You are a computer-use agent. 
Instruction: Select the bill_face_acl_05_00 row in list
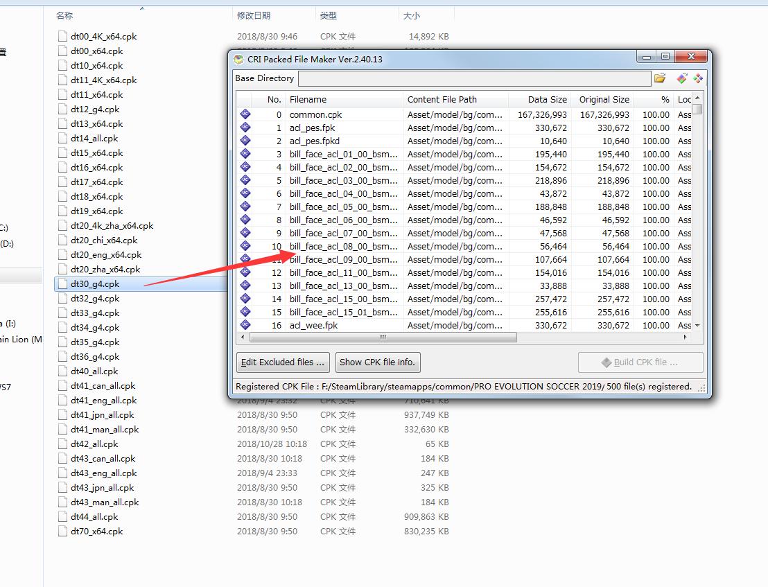coord(343,207)
